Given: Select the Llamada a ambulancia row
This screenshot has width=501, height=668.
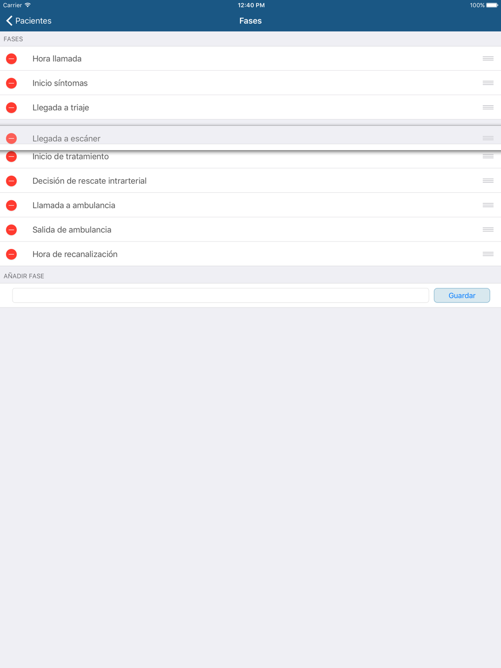Looking at the screenshot, I should (250, 205).
